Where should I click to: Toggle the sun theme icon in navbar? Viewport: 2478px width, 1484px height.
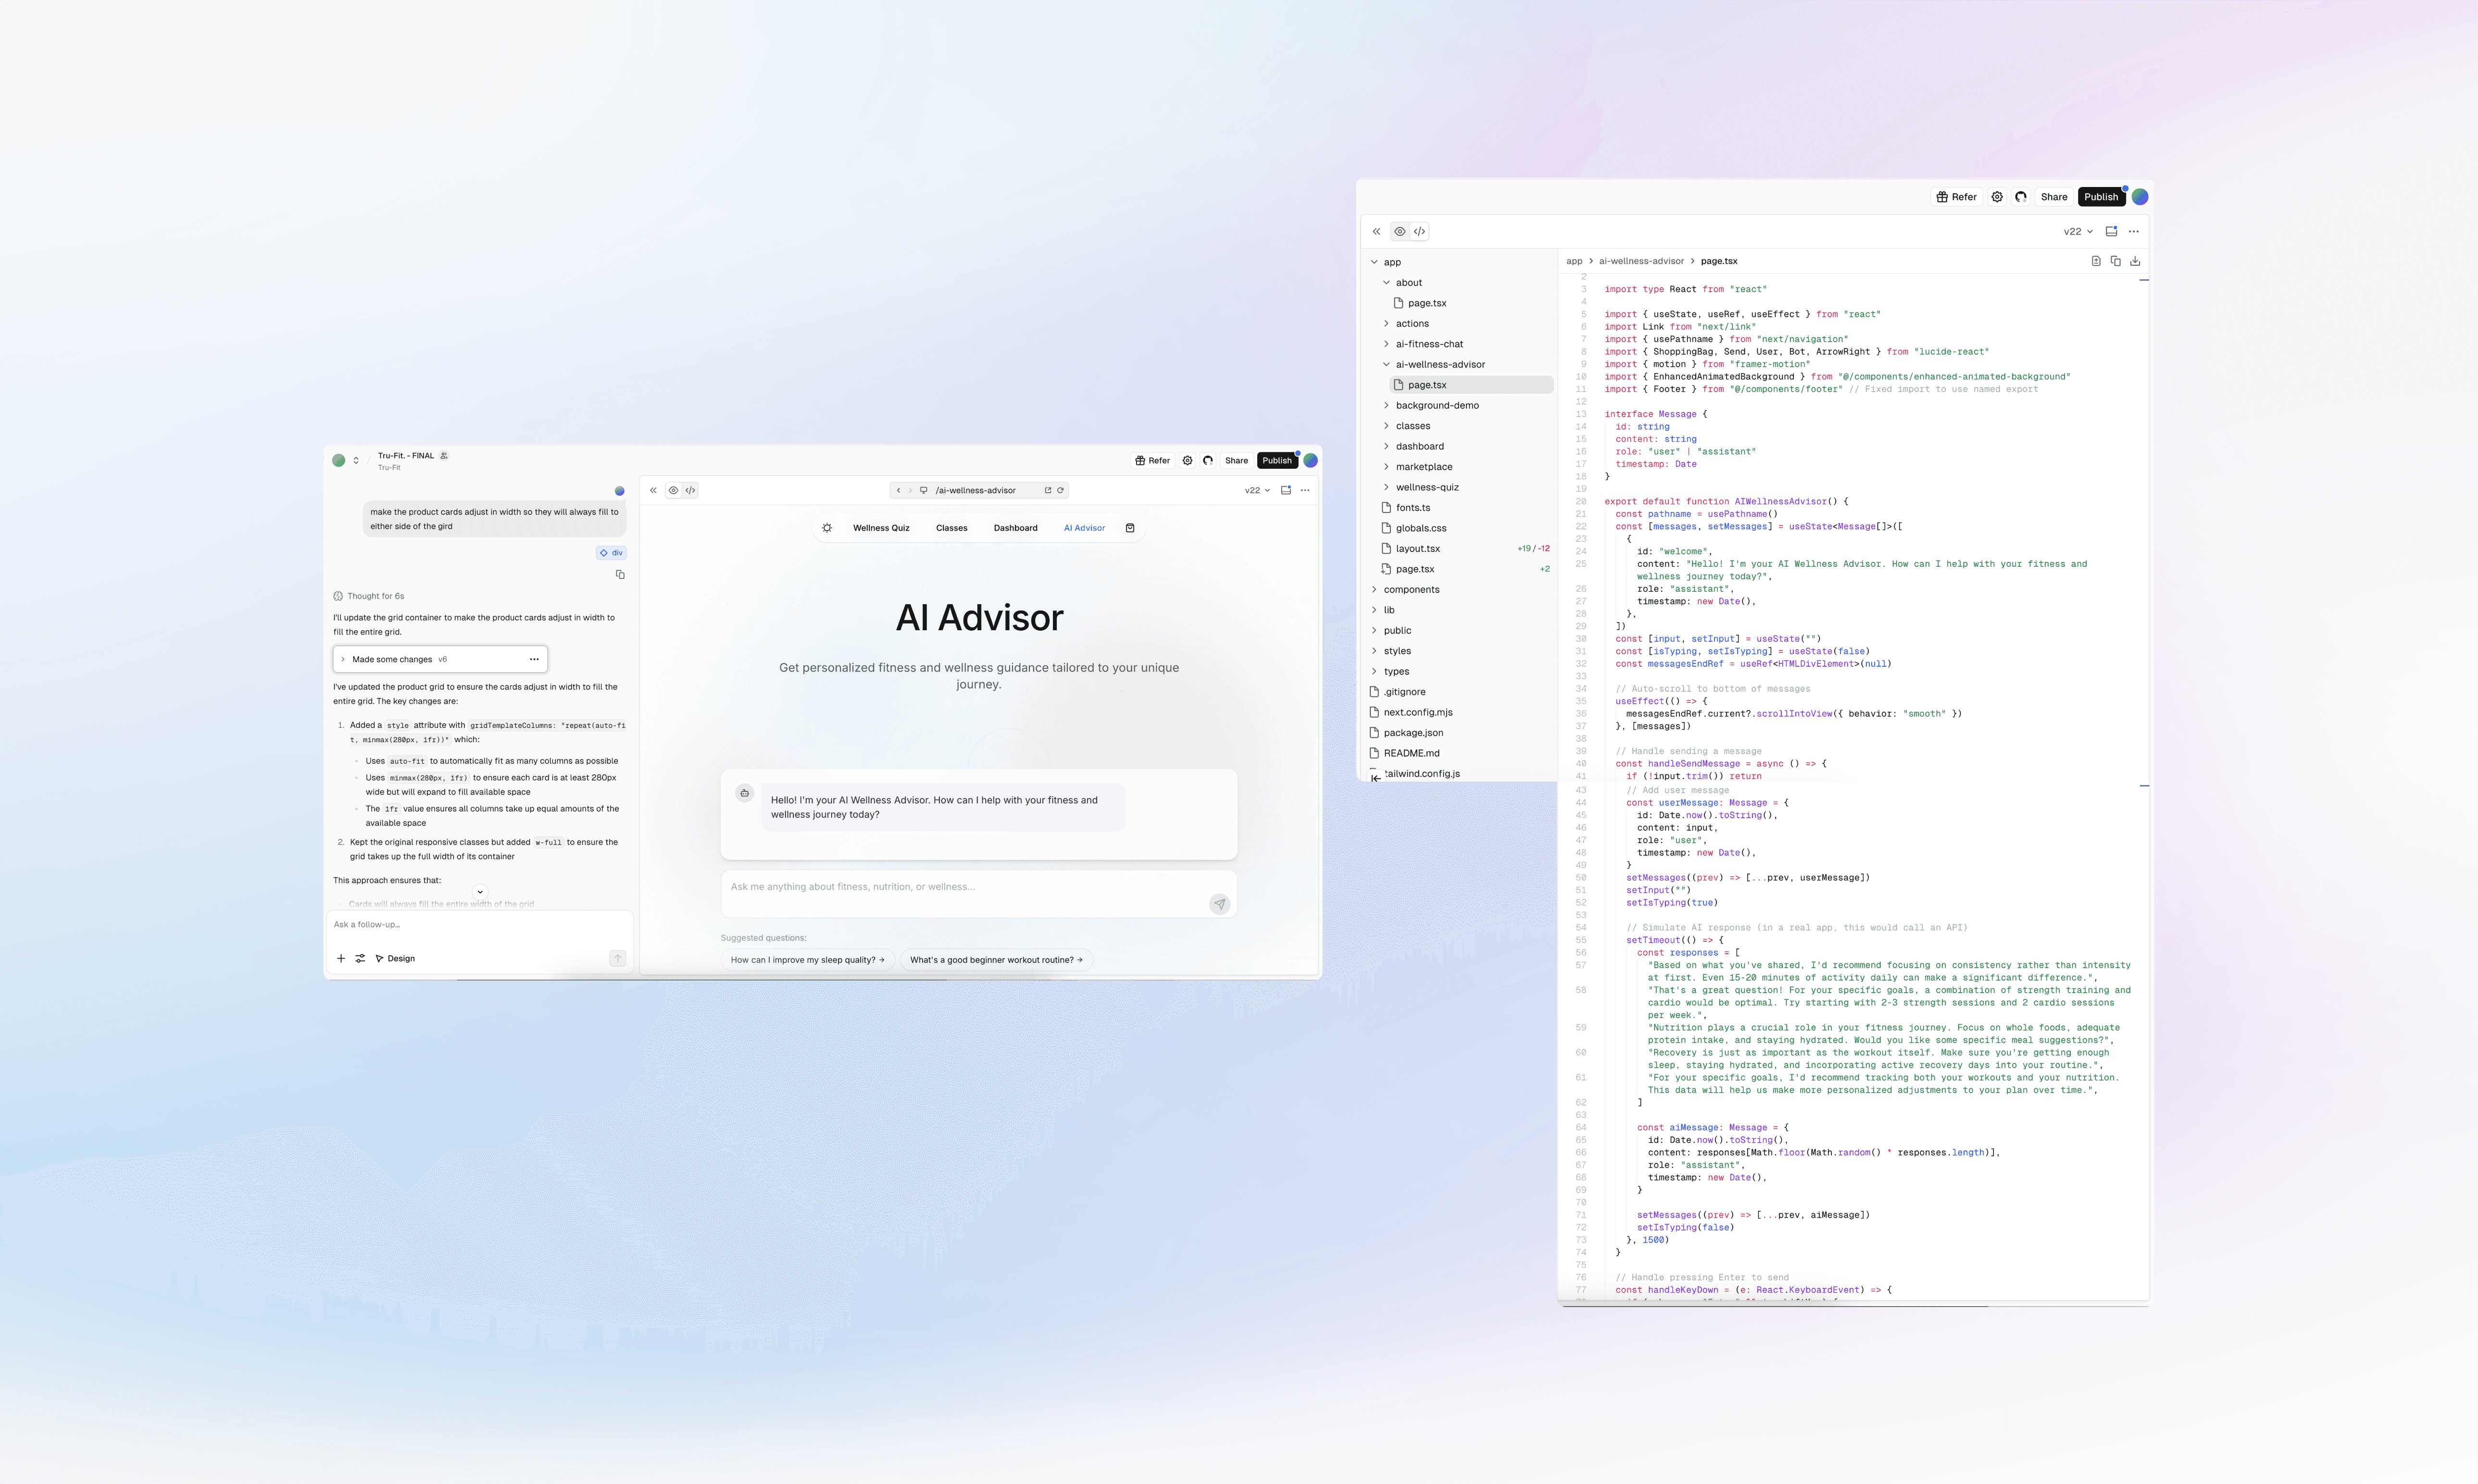click(x=827, y=528)
